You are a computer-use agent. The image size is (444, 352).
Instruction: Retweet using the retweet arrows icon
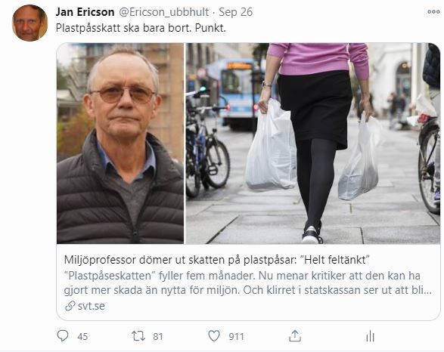pos(138,336)
